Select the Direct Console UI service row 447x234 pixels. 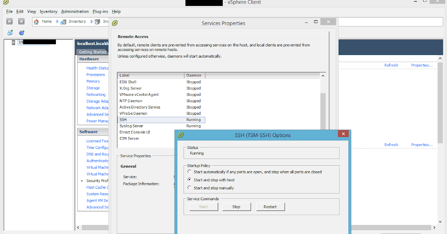point(146,132)
